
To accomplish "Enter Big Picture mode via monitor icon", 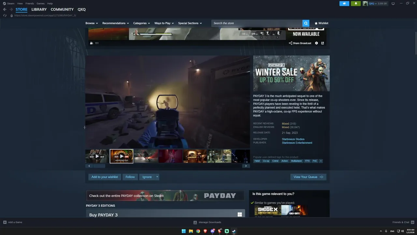I will point(393,4).
